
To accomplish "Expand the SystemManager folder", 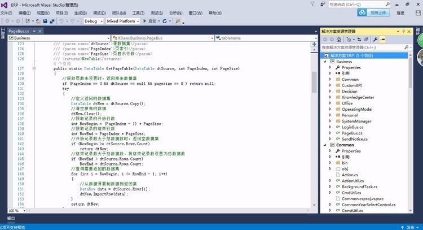I will coord(330,121).
